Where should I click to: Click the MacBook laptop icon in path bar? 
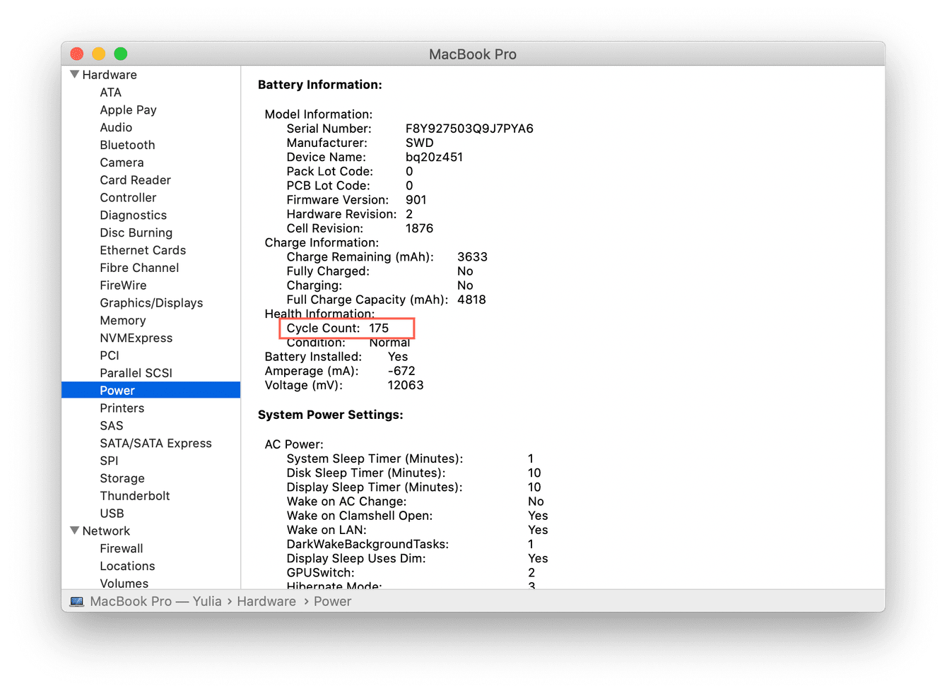[x=76, y=602]
